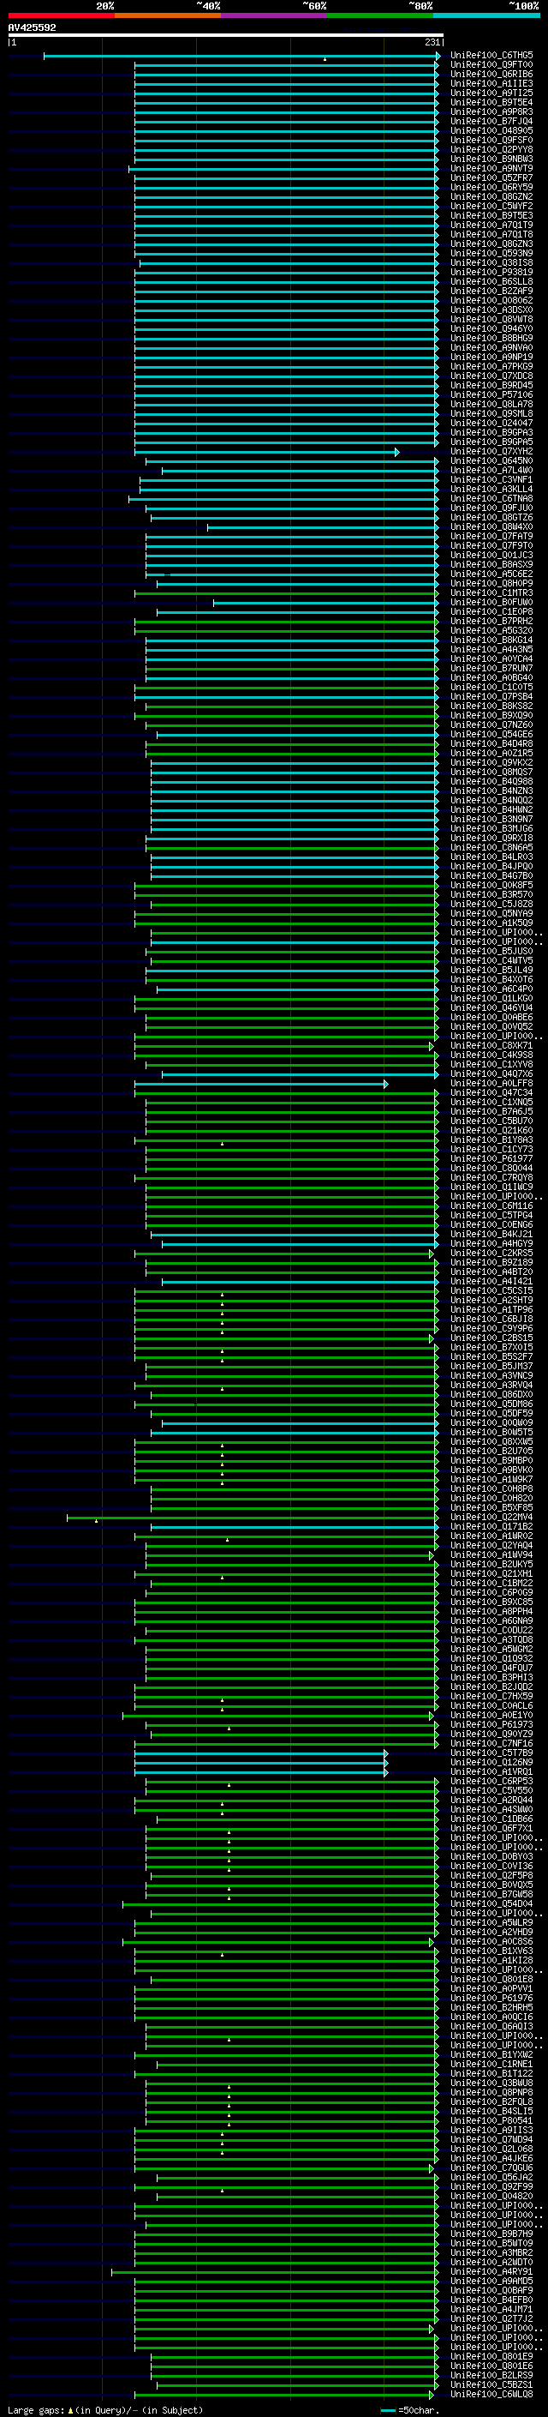Select the UniRef100_A9NP19 label
This screenshot has width=548, height=2417.
(x=491, y=358)
